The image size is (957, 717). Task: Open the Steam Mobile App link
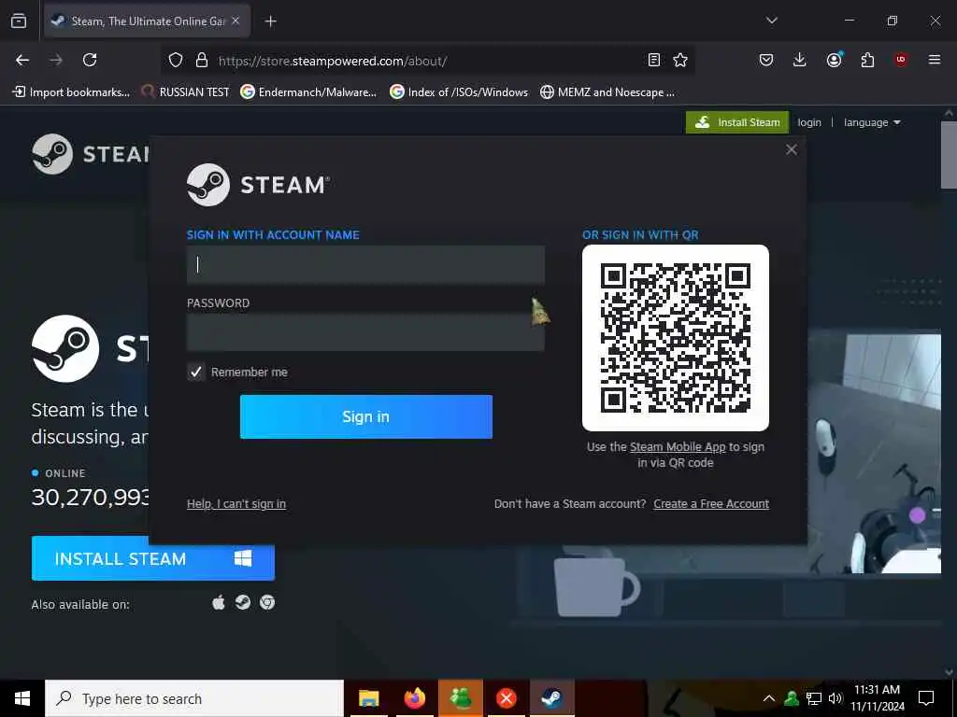click(x=678, y=447)
